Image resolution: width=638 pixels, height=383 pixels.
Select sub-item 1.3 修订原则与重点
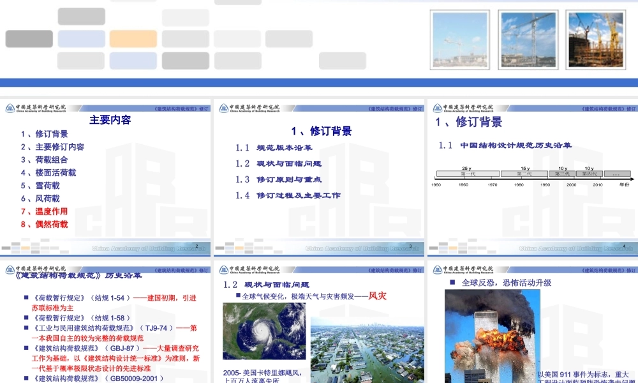click(x=278, y=179)
